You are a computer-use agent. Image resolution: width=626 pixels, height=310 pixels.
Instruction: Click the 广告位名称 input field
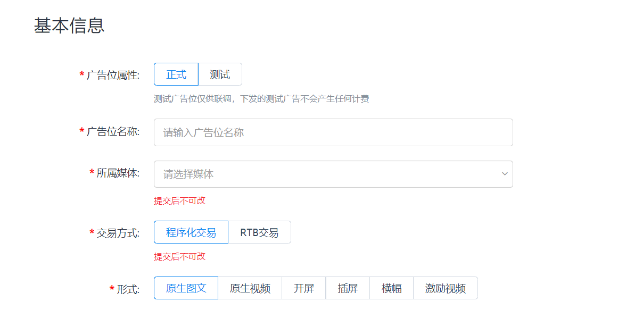333,132
